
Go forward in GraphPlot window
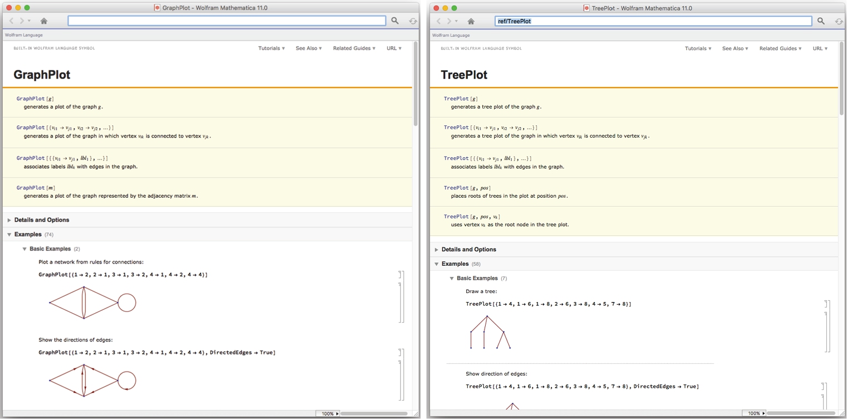click(x=22, y=21)
